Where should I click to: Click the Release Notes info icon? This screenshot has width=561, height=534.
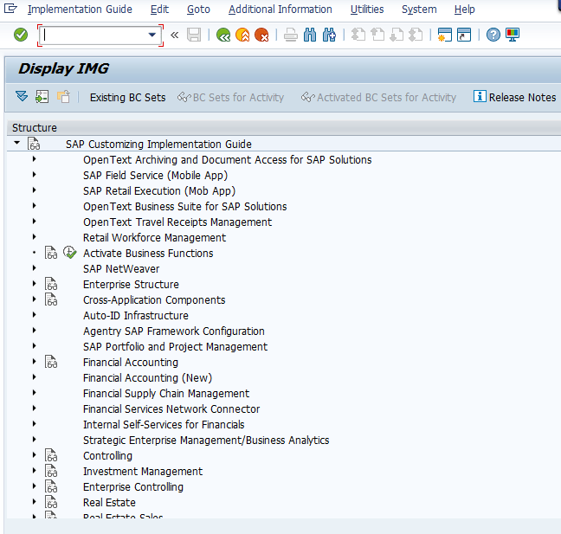coord(480,96)
